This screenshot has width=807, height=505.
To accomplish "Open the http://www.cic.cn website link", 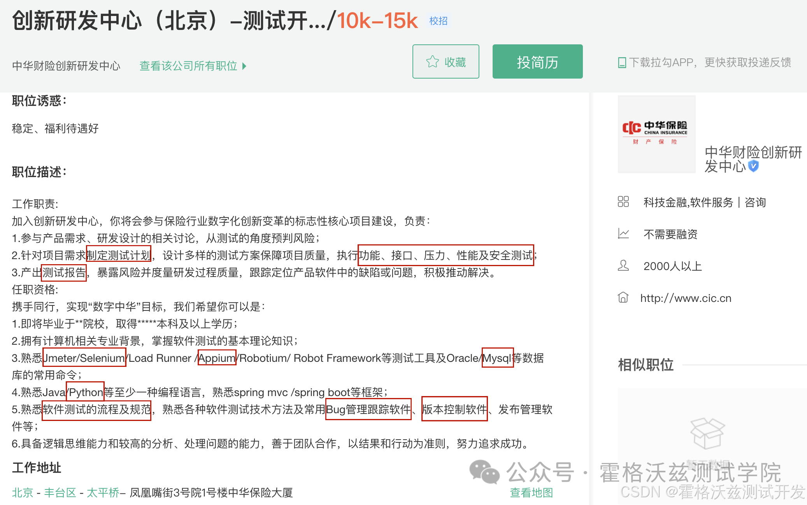I will click(686, 298).
